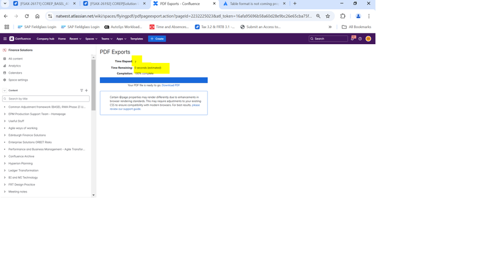The height and width of the screenshot is (270, 480).
Task: Expand the Hyperion Planning tree item
Action: tap(5, 163)
